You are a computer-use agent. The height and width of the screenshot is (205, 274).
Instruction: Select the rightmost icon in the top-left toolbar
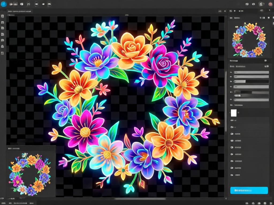coord(49,4)
